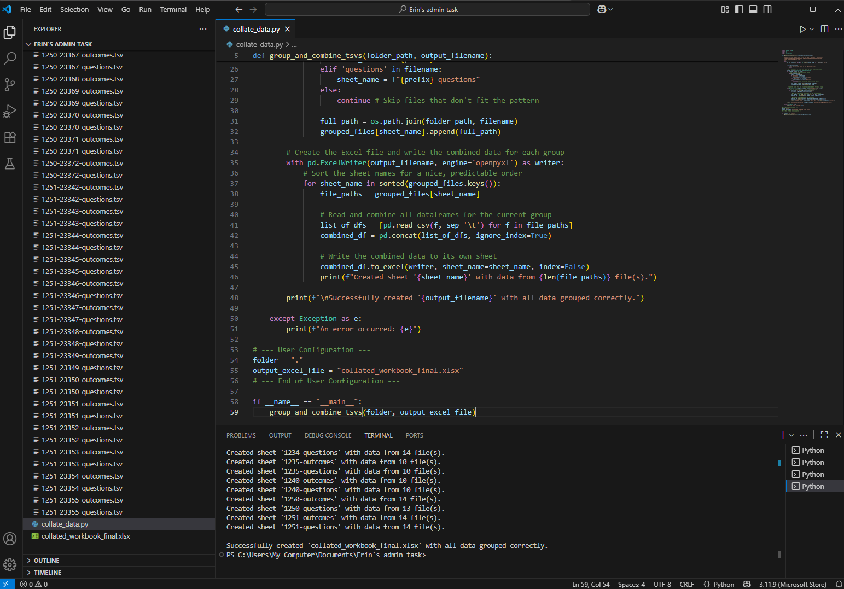Open Run and Debug view
844x589 pixels.
click(10, 111)
